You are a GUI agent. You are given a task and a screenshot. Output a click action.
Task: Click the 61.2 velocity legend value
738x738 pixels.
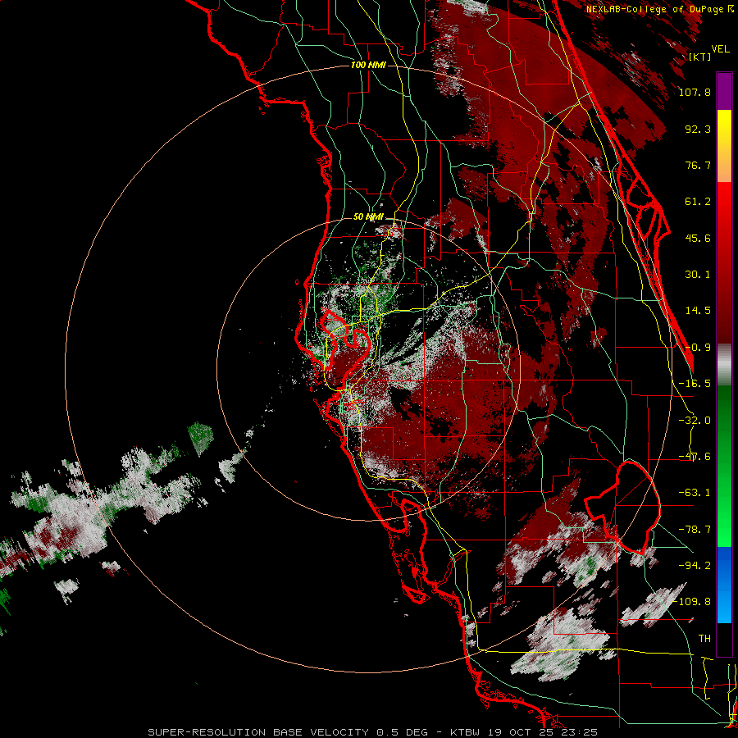click(698, 202)
